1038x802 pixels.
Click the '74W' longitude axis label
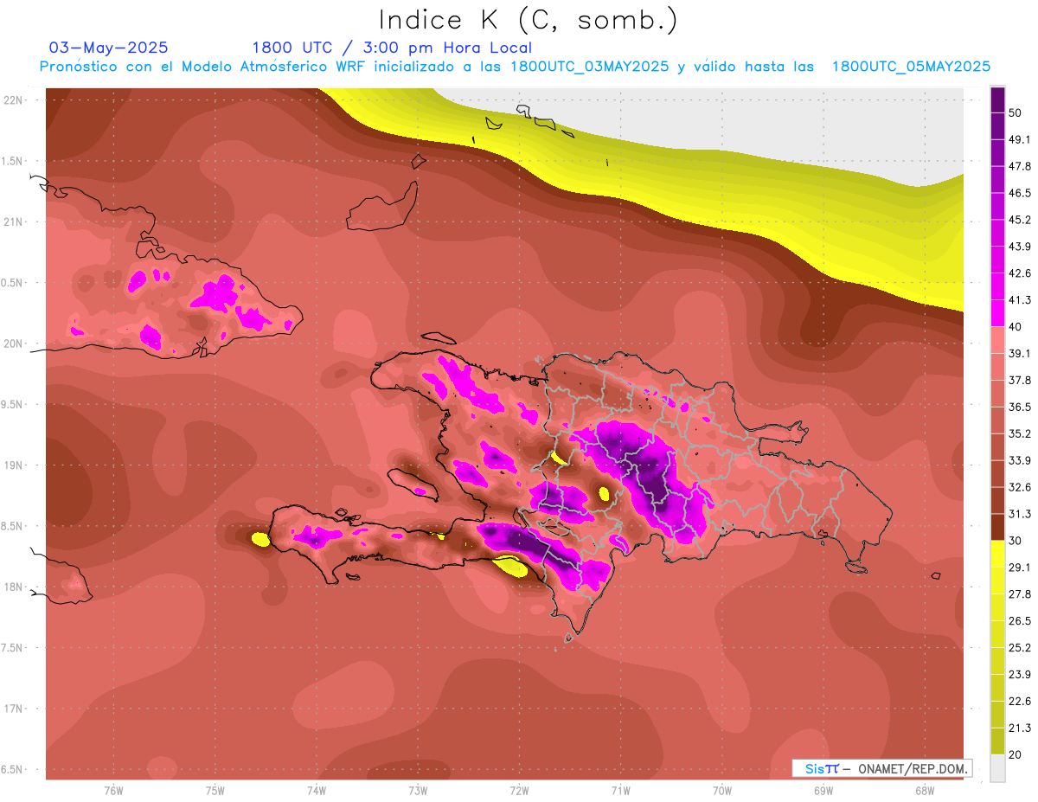[x=317, y=791]
